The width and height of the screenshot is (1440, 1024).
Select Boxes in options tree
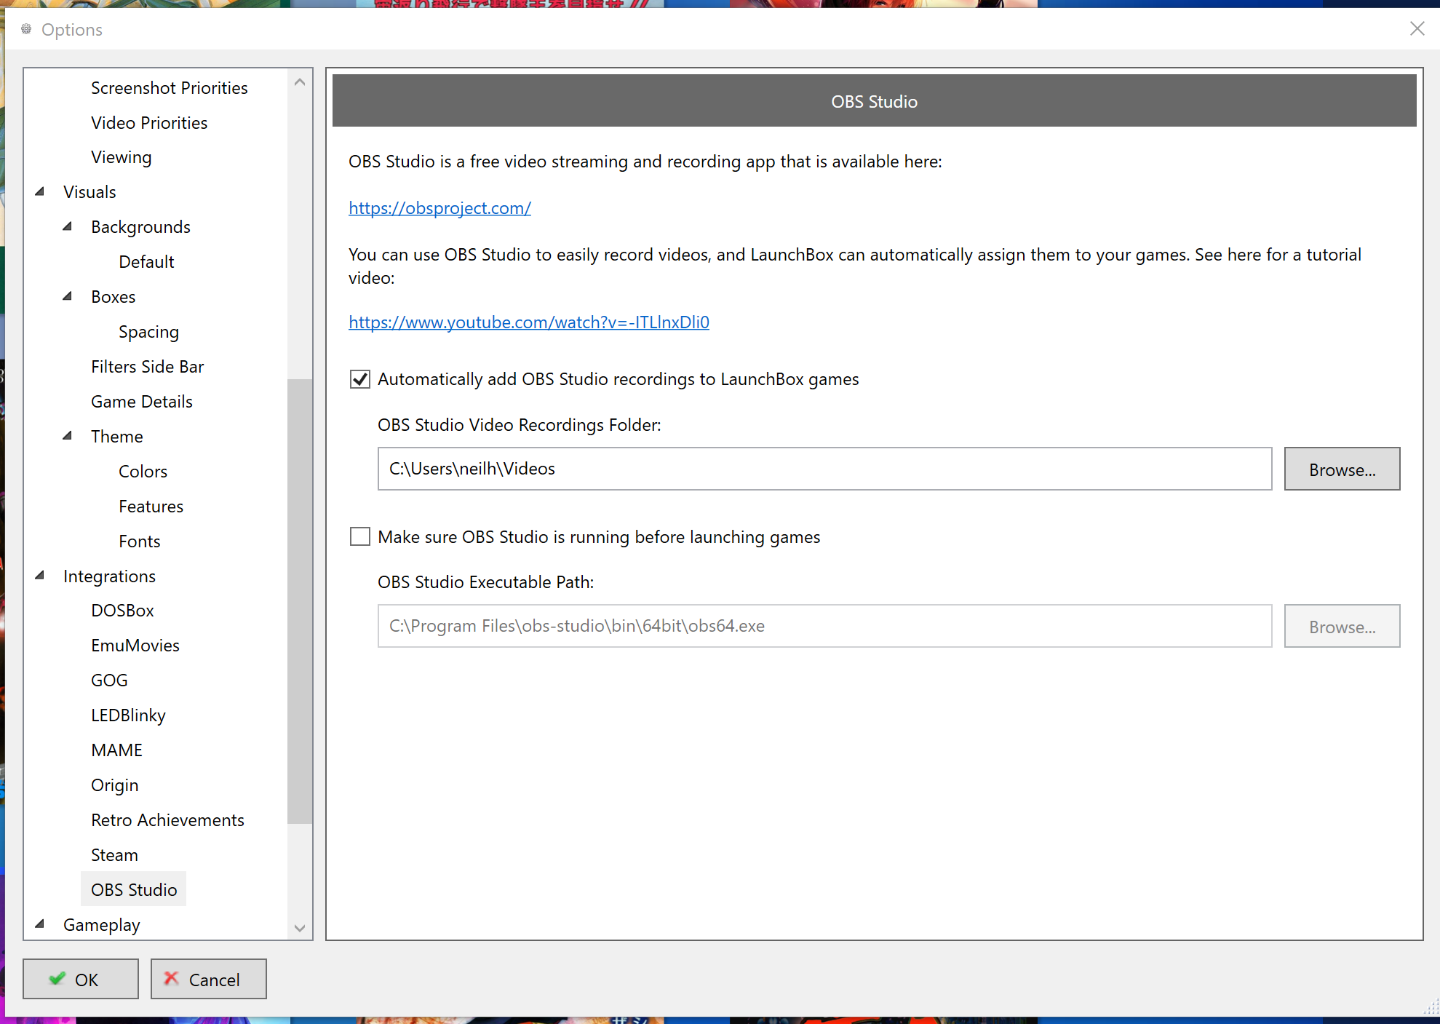pos(113,297)
